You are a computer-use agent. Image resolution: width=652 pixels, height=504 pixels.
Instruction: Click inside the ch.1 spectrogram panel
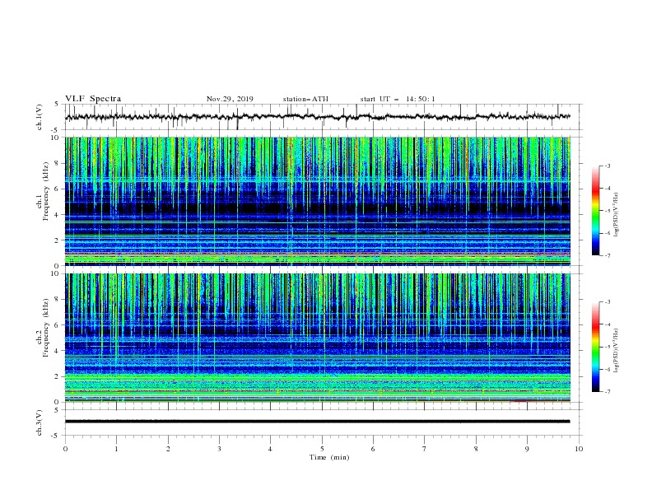[x=318, y=201]
